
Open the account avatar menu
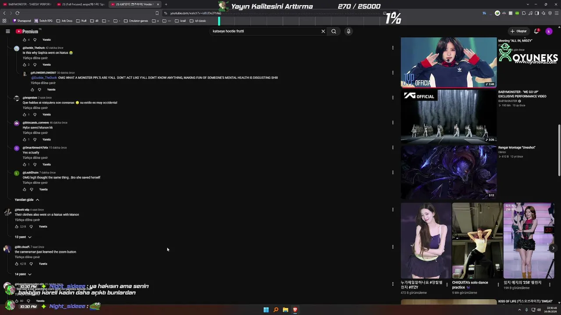click(549, 31)
